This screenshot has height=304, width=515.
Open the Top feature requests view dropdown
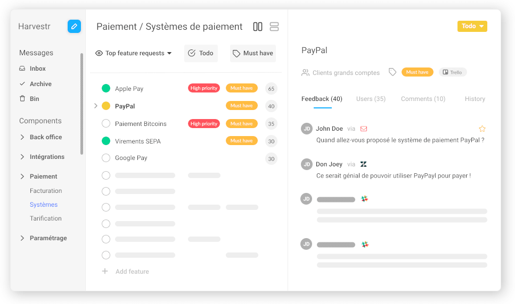133,53
